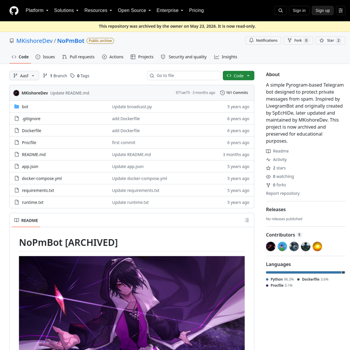This screenshot has width=350, height=350.
Task: Click the Sign up button
Action: pos(322,10)
